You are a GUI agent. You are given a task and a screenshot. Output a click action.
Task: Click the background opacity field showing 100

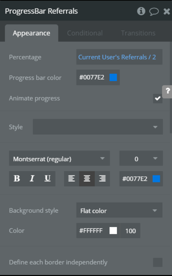point(130,231)
